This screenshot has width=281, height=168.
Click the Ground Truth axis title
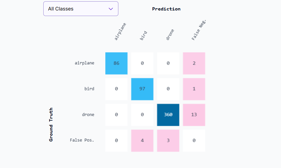[x=51, y=125]
